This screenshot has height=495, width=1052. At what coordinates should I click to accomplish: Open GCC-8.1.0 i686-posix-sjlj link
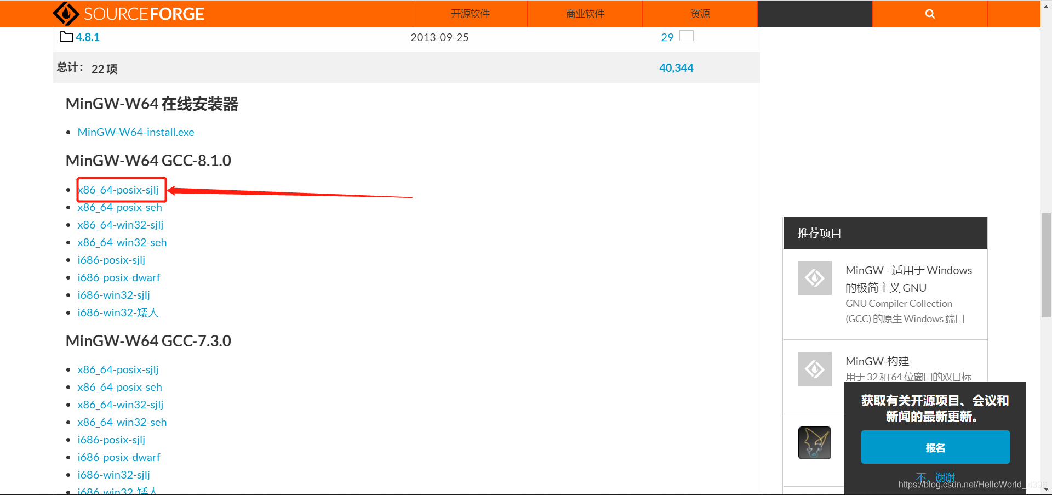(x=111, y=260)
